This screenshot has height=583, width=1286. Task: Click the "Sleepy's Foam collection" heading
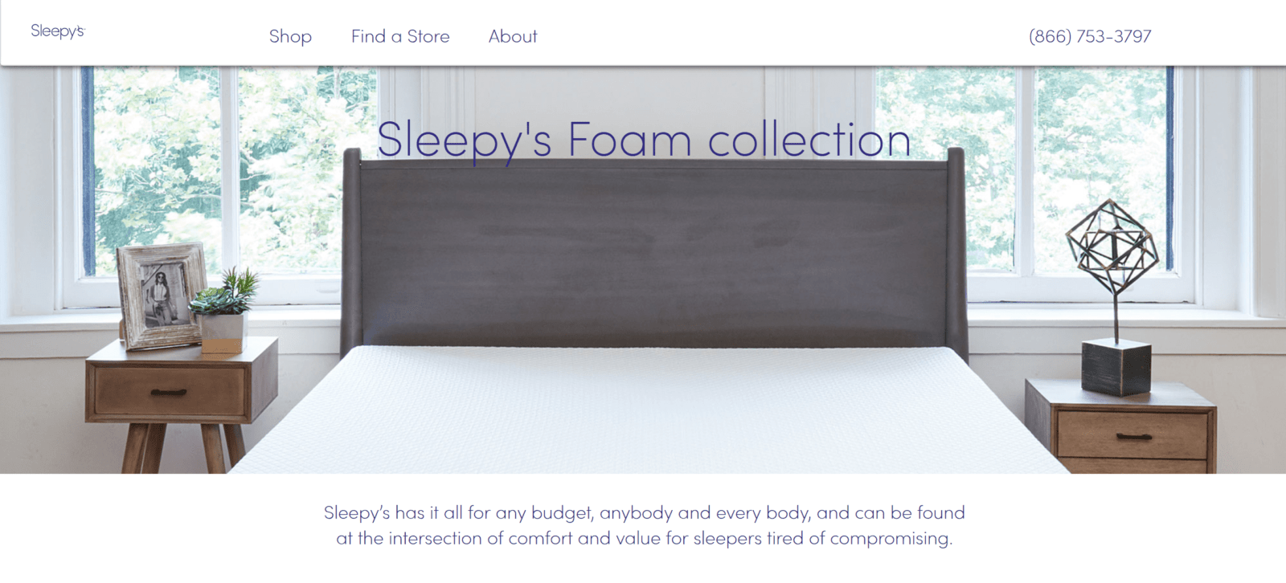click(x=644, y=140)
